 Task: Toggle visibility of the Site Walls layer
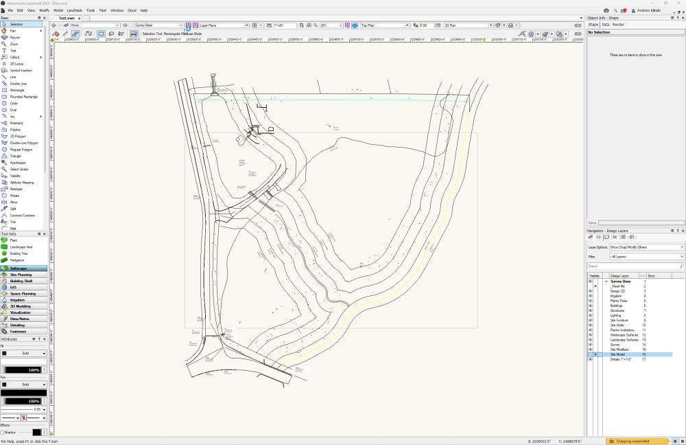(x=590, y=326)
